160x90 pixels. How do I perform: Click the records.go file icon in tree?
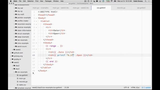17,82
